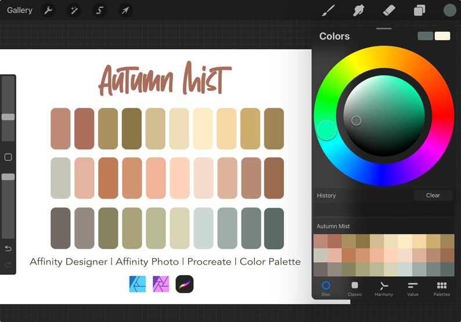
Task: Clear the color History
Action: coord(433,195)
